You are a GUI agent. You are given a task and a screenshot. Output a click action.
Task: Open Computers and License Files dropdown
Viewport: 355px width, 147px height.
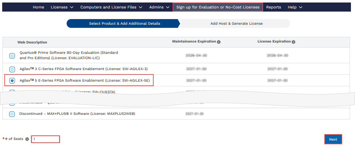coord(111,7)
